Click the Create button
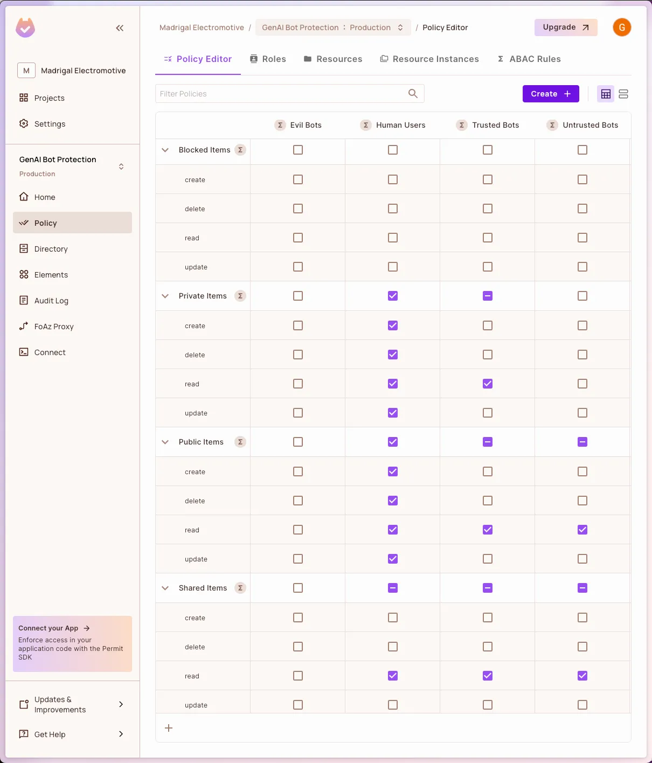The width and height of the screenshot is (652, 763). (551, 94)
